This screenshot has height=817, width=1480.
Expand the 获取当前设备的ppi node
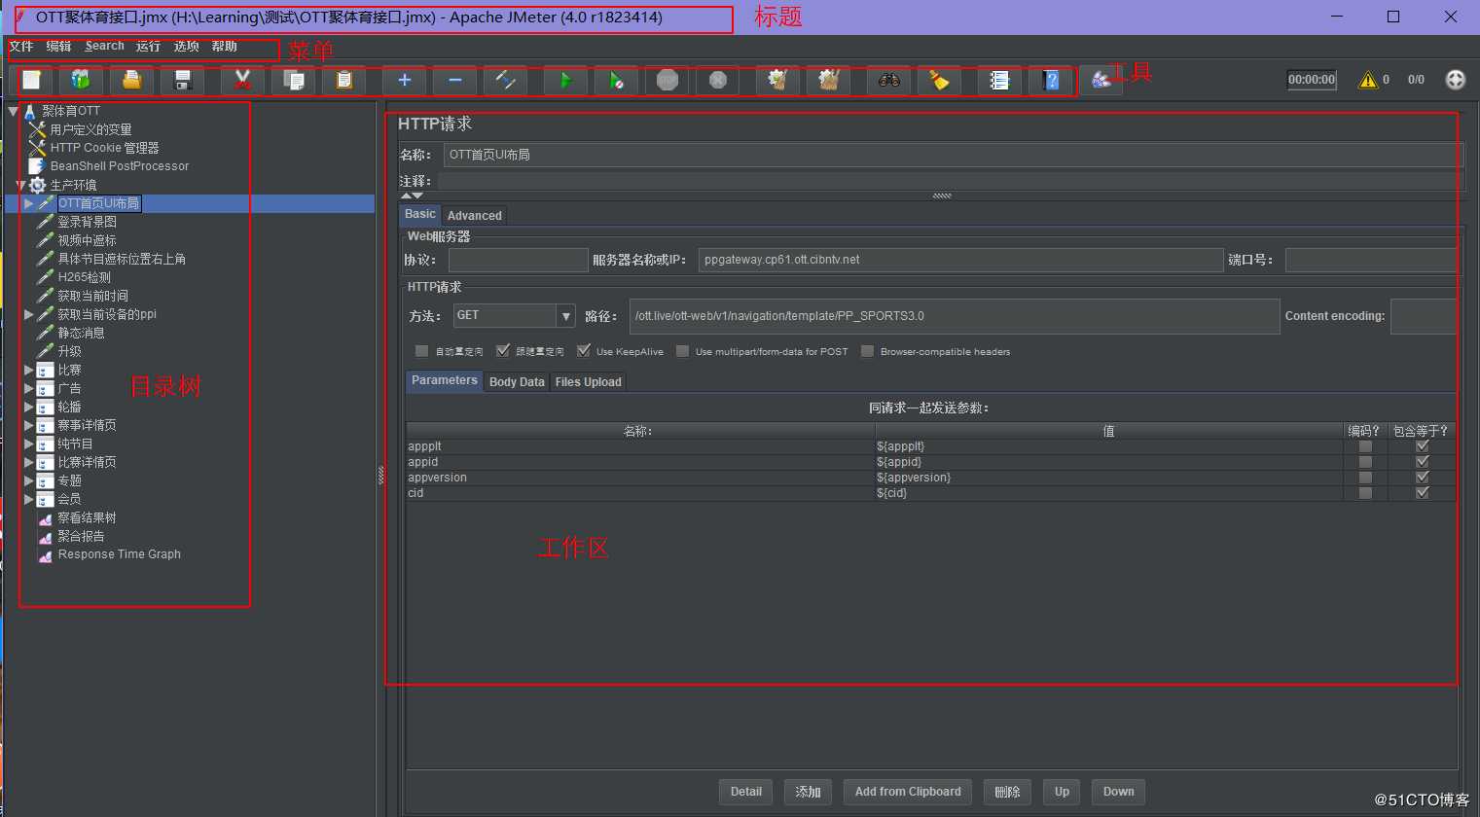click(29, 314)
